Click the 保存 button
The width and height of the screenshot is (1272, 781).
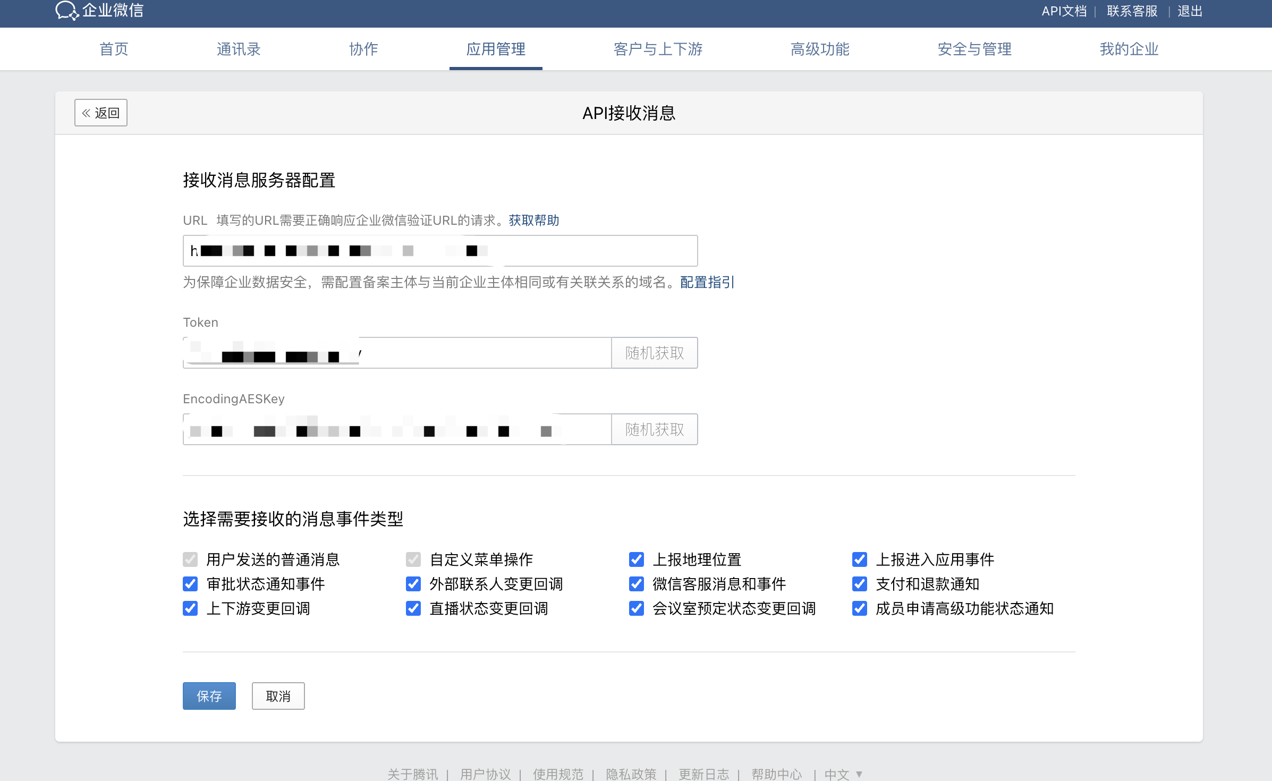tap(209, 695)
